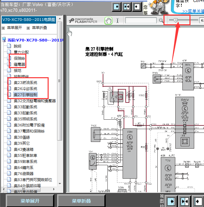Screen dimensions: 204x207
Task: Select the FlashPaper hand pan tool
Action: pos(108,21)
